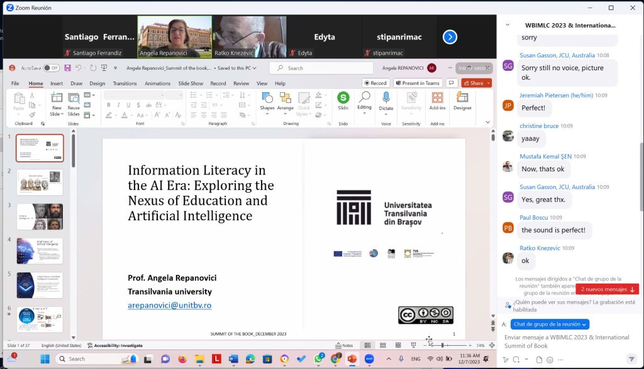Insert an emoji in Zoom chat
The width and height of the screenshot is (644, 369).
click(x=550, y=360)
